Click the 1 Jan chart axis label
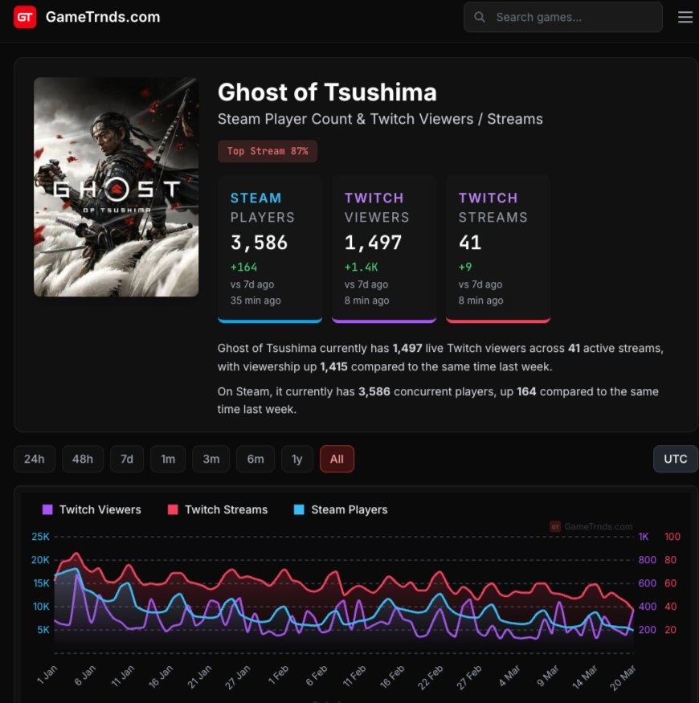The width and height of the screenshot is (699, 703). pyautogui.click(x=47, y=675)
